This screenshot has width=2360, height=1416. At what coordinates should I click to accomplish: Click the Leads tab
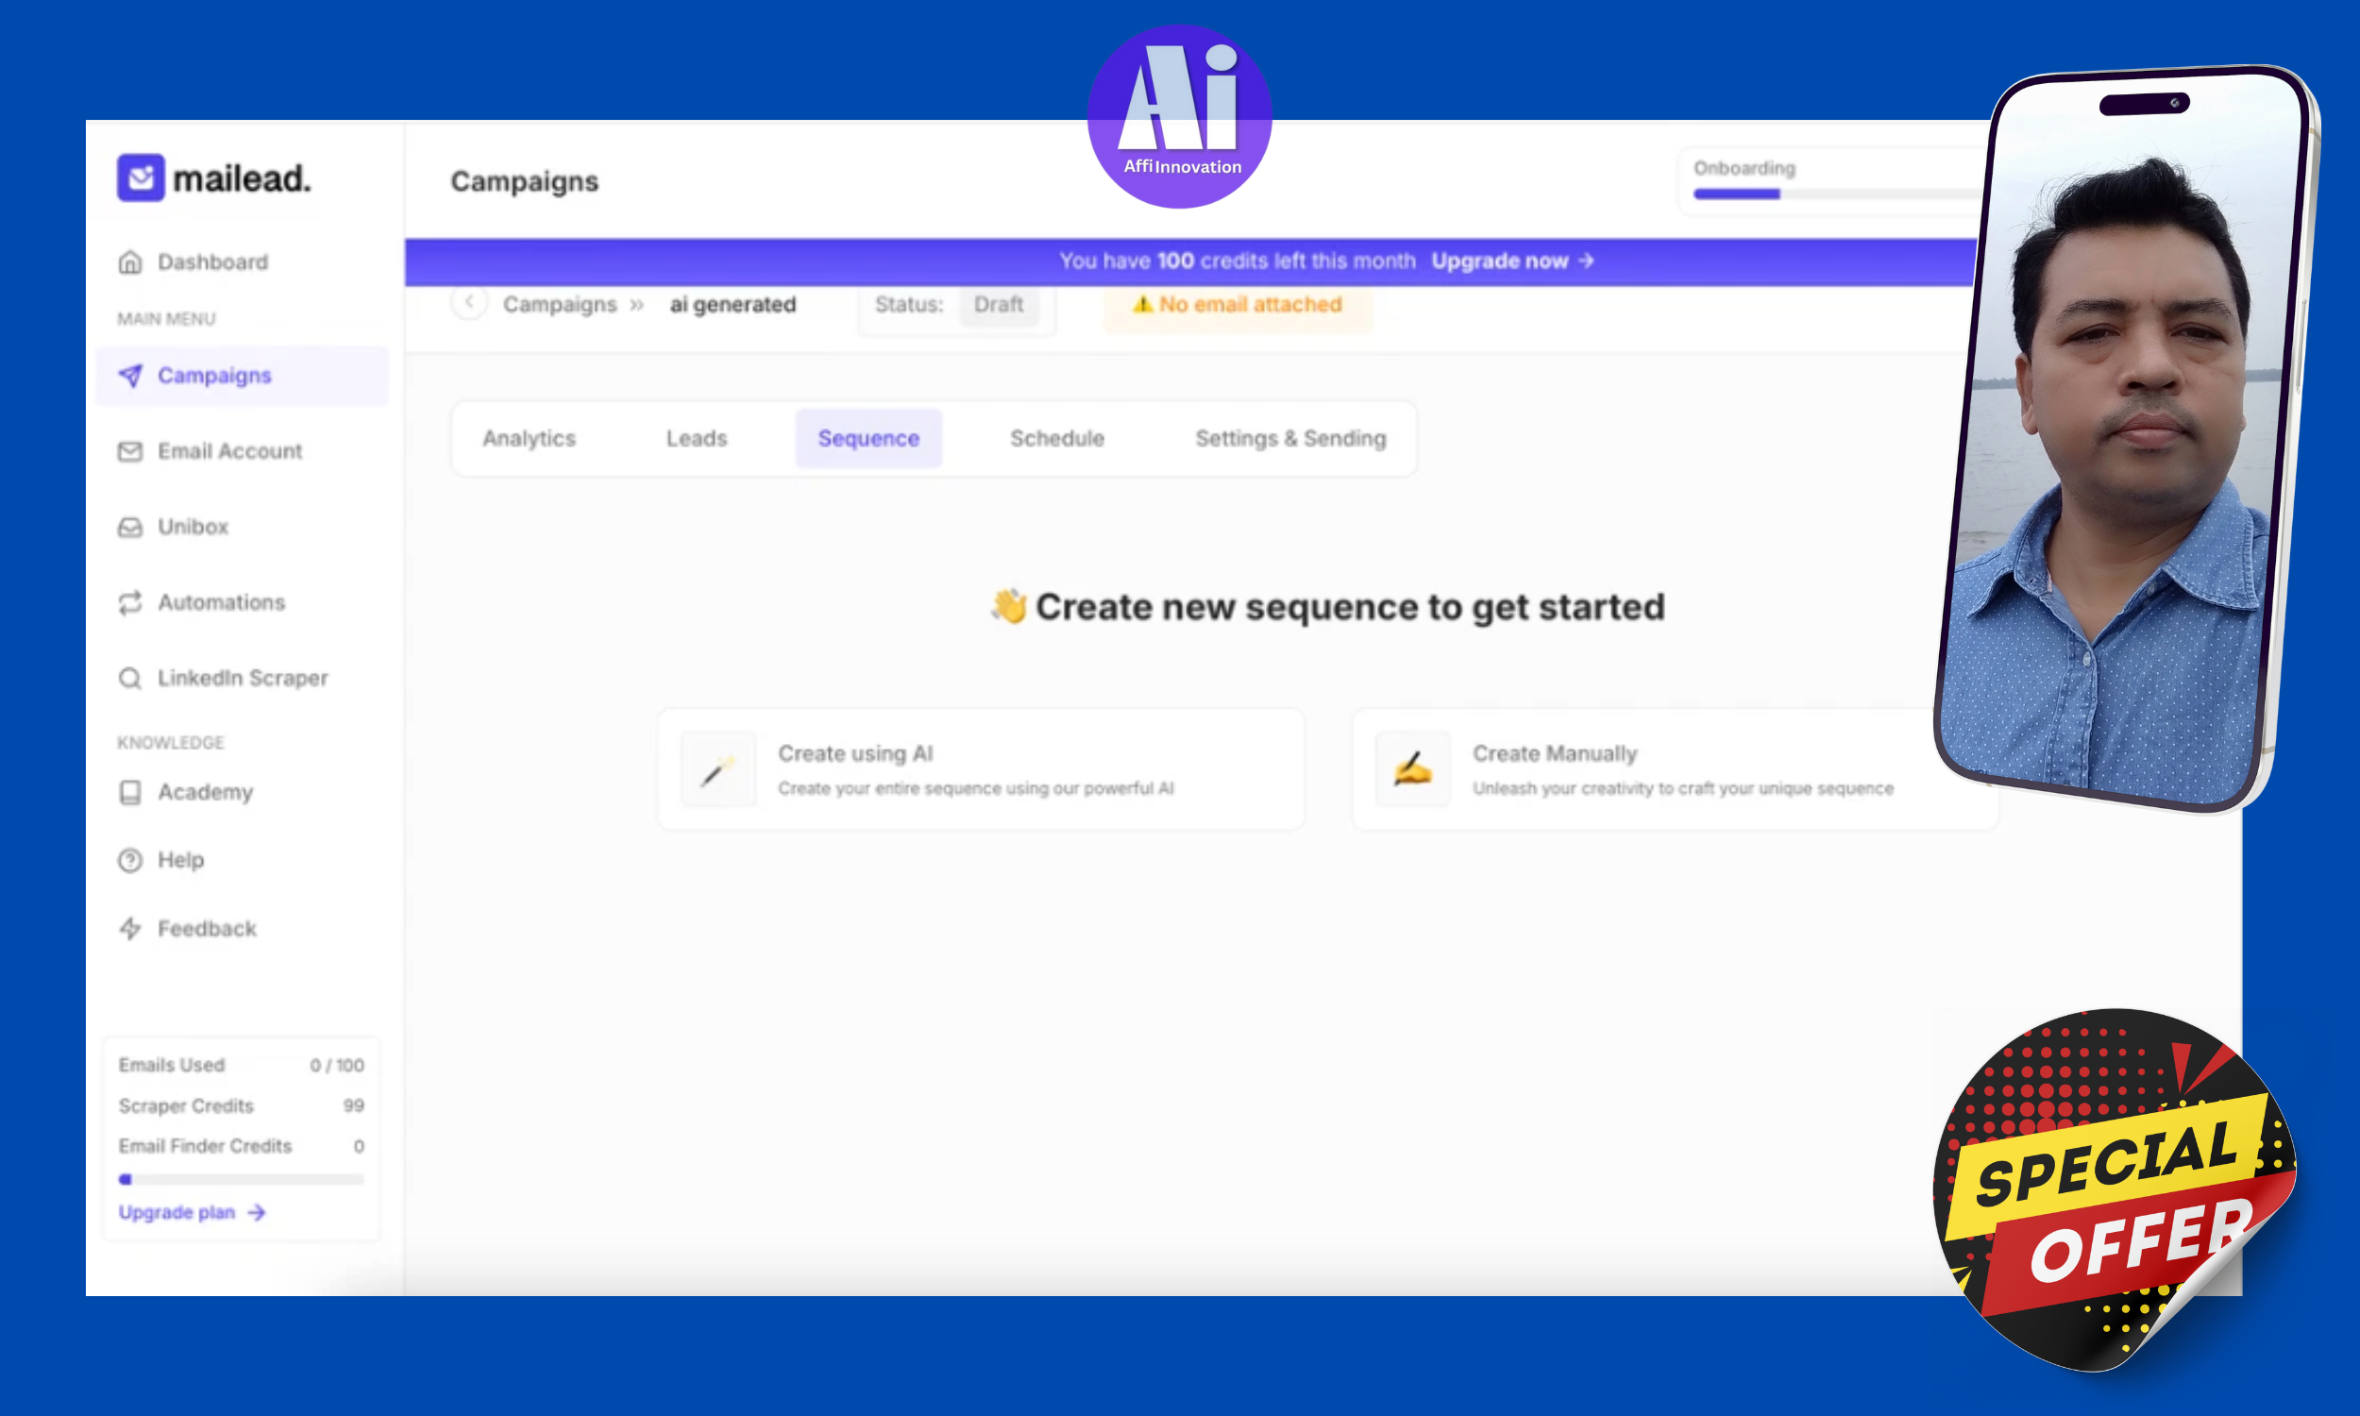[697, 436]
